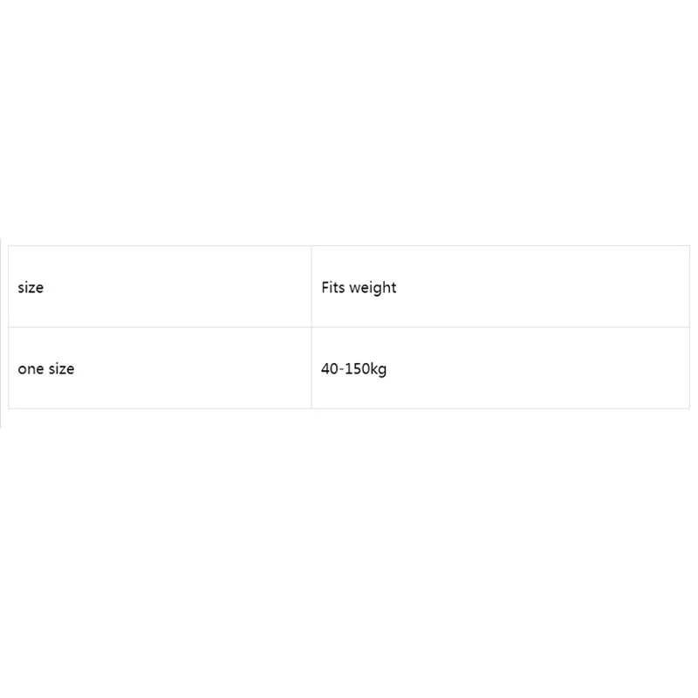Click the word "Fits" in header

point(333,288)
